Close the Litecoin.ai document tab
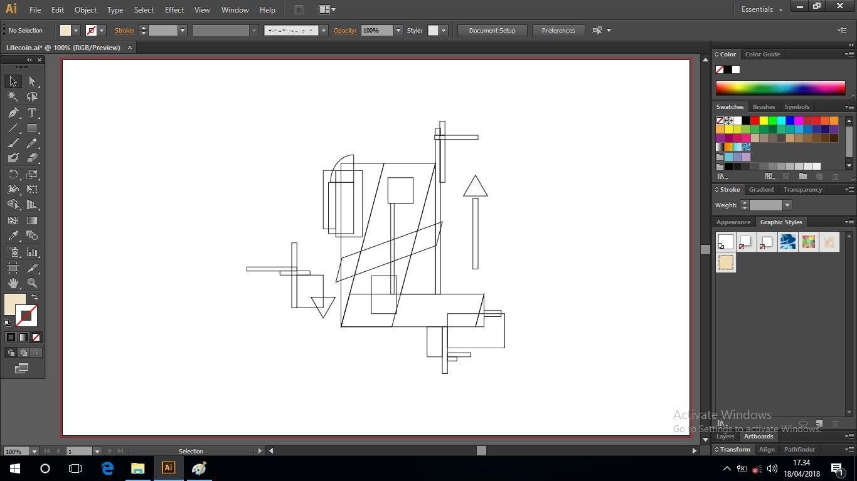Viewport: 857px width, 481px height. coord(130,48)
